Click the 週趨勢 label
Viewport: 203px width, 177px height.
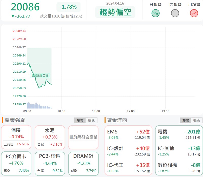(175, 5)
